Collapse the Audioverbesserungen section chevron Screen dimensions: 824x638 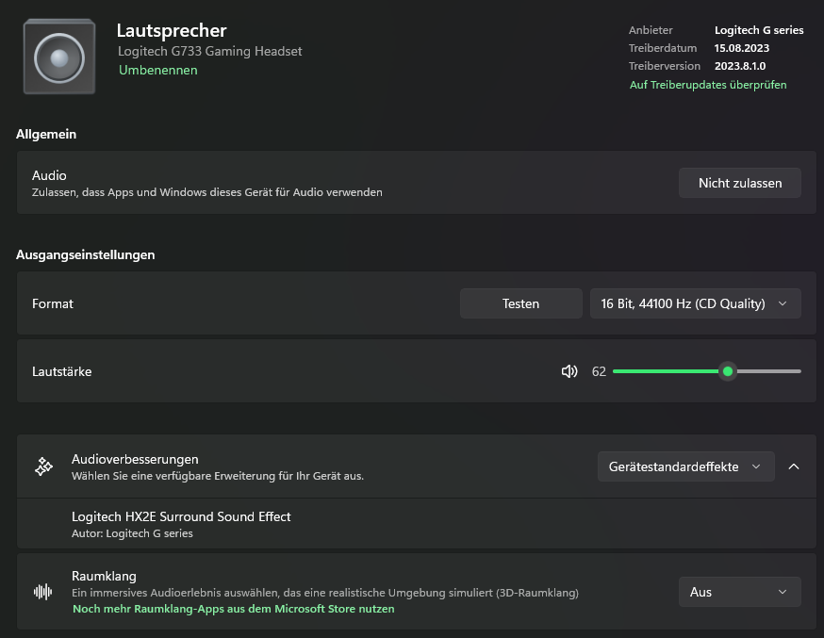[x=794, y=466]
